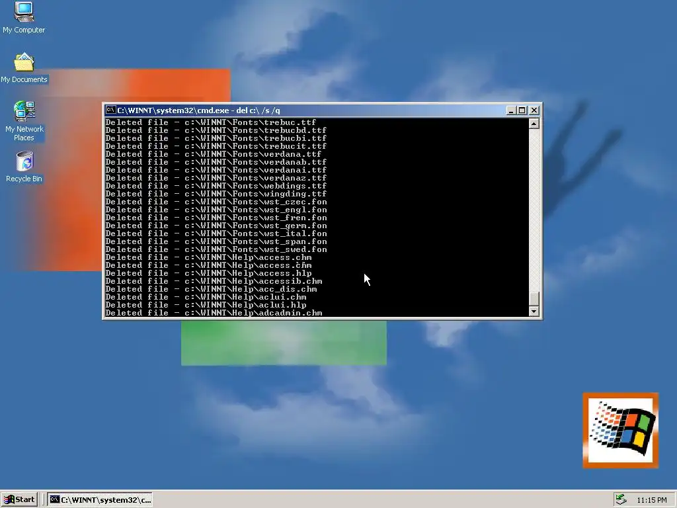The height and width of the screenshot is (508, 677).
Task: Click the line for wingding.ttf
Action: tap(216, 194)
